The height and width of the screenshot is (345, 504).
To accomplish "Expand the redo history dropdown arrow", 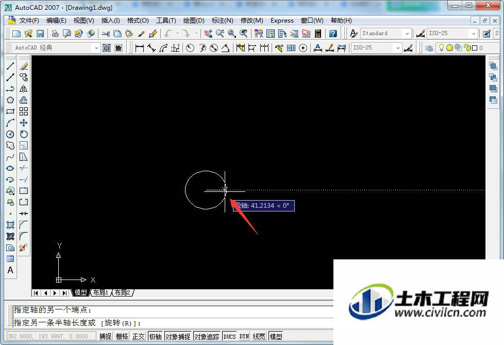I will 196,34.
